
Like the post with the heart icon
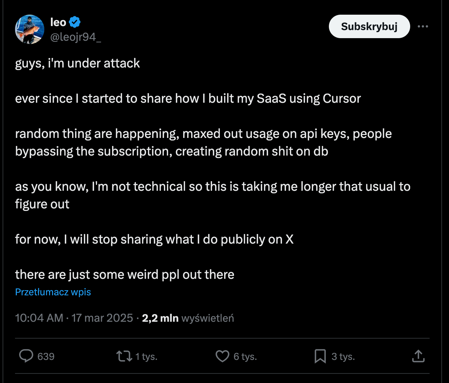pyautogui.click(x=222, y=356)
